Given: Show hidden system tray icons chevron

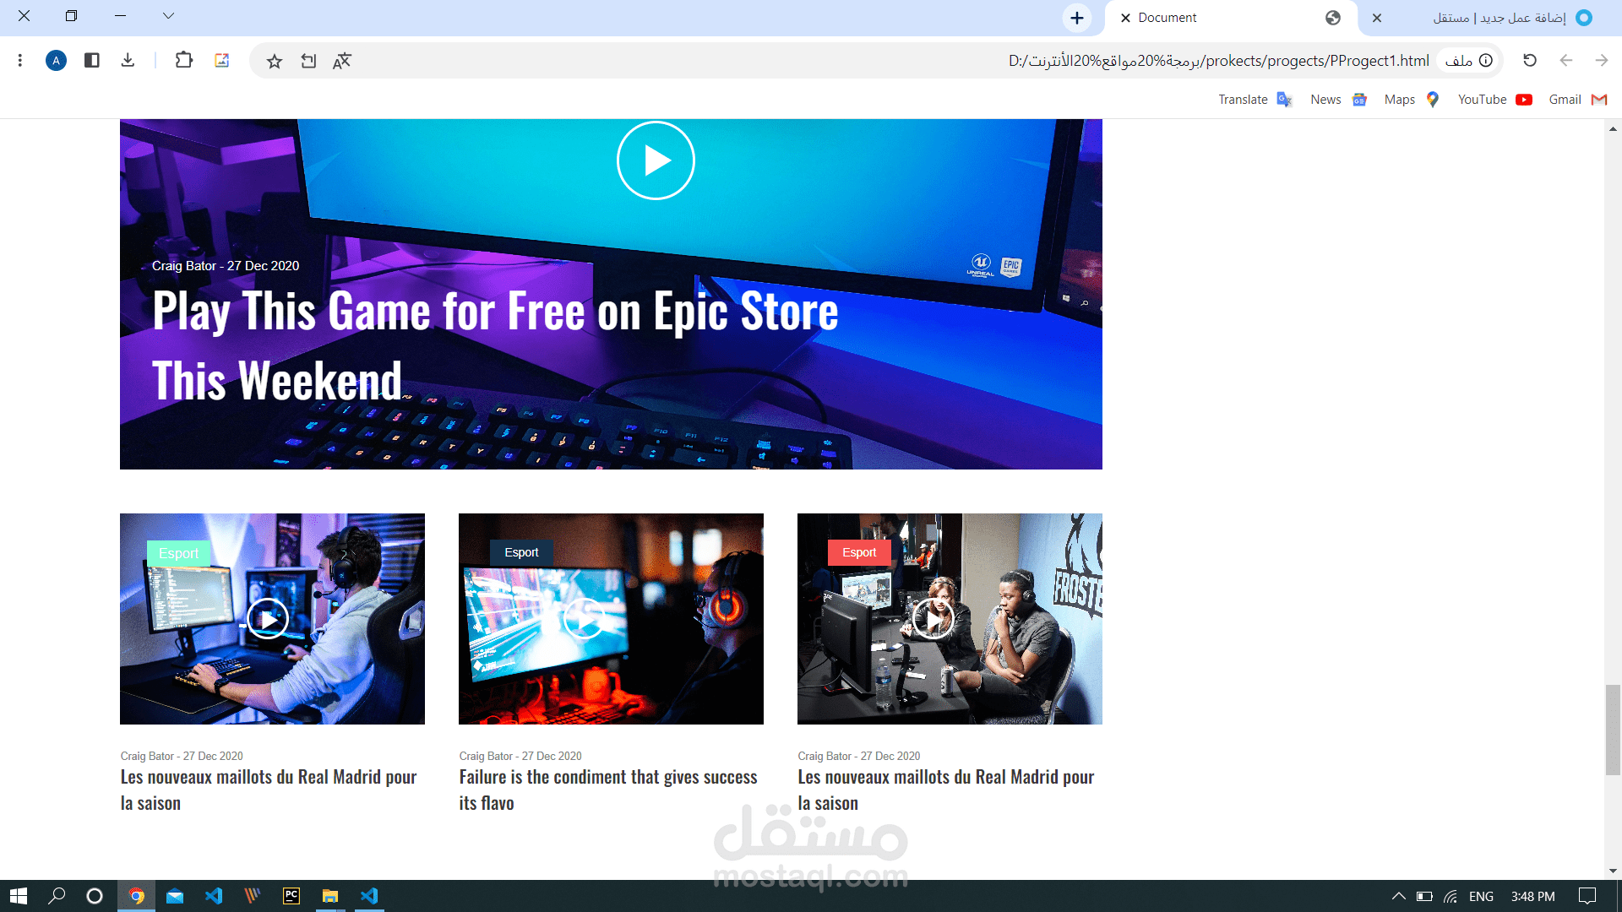Looking at the screenshot, I should (1398, 896).
